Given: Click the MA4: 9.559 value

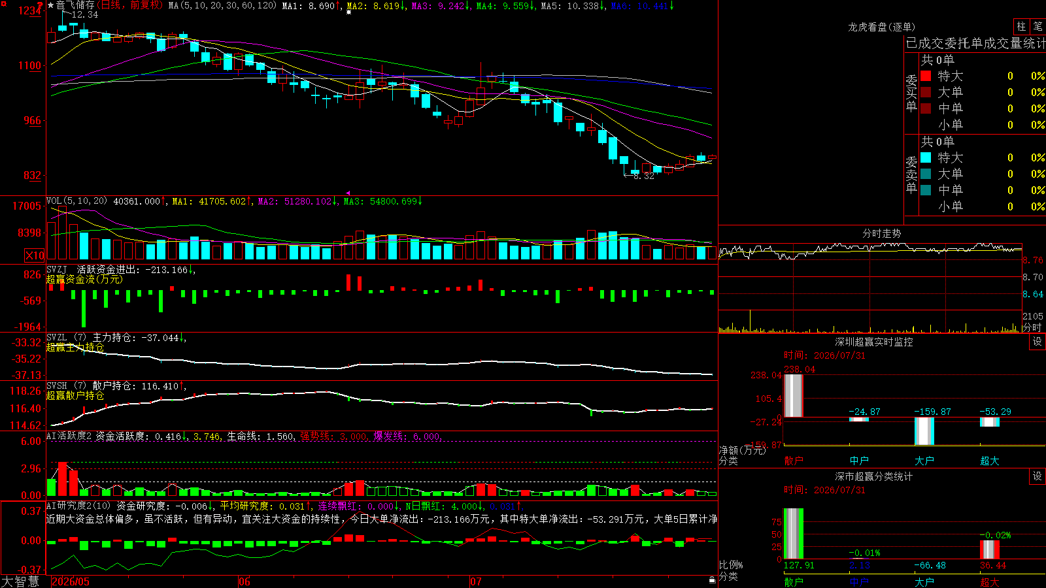Looking at the screenshot, I should (505, 6).
